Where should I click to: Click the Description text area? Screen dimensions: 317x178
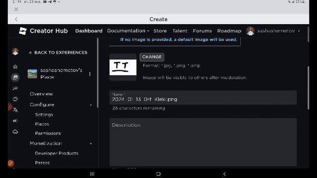point(203,142)
